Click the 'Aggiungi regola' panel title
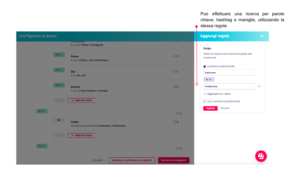This screenshot has height=174, width=293. (x=215, y=36)
